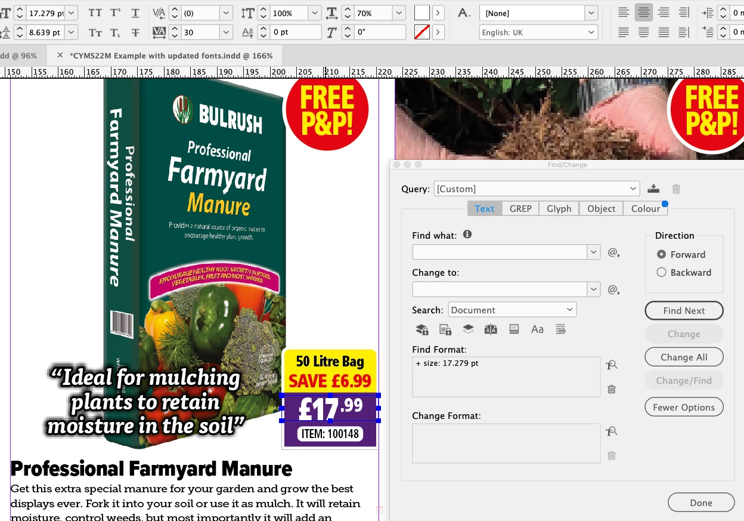Open the vertical scale 100% dropdown
Viewport: 744px width, 521px height.
[315, 13]
